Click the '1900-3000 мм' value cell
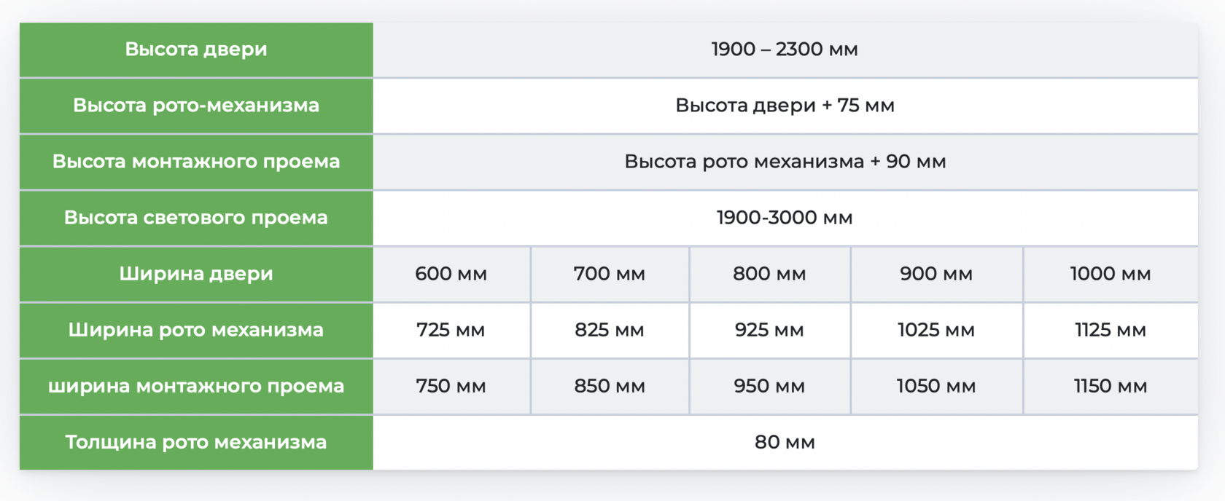Screen dimensions: 1225x501 pos(785,218)
